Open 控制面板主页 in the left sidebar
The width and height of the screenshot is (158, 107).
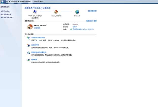coord(5,7)
